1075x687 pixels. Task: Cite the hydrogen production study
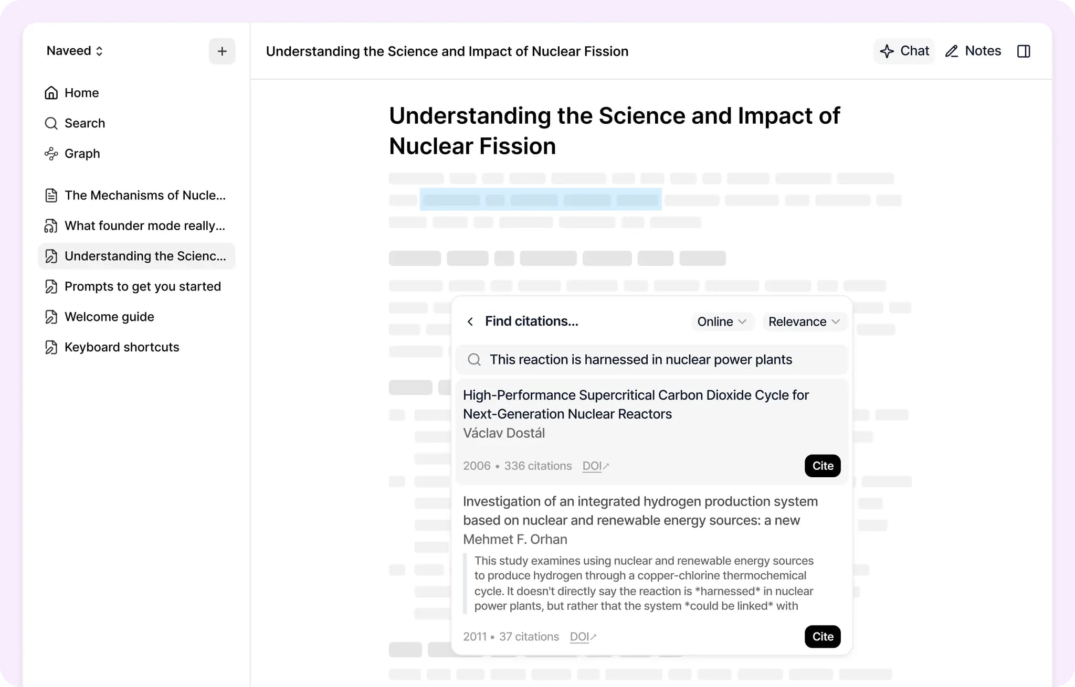(x=822, y=637)
